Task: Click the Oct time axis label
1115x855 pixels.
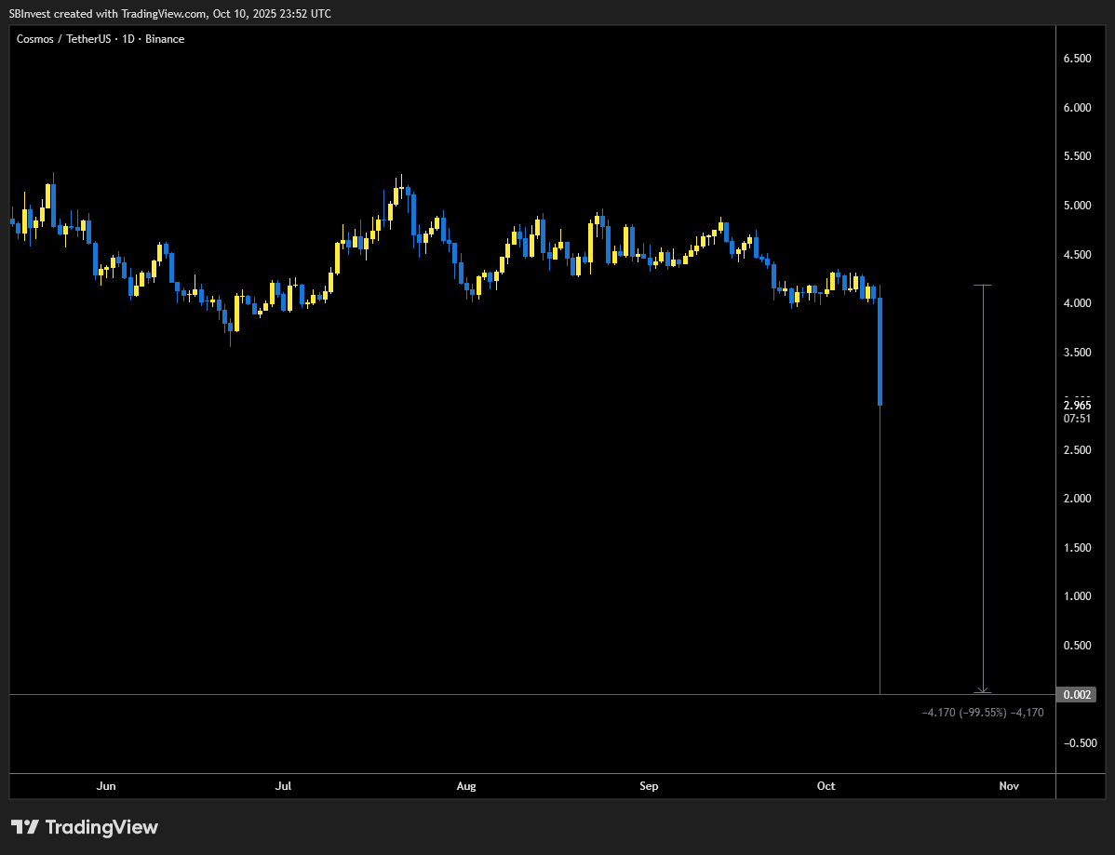Action: (x=826, y=786)
